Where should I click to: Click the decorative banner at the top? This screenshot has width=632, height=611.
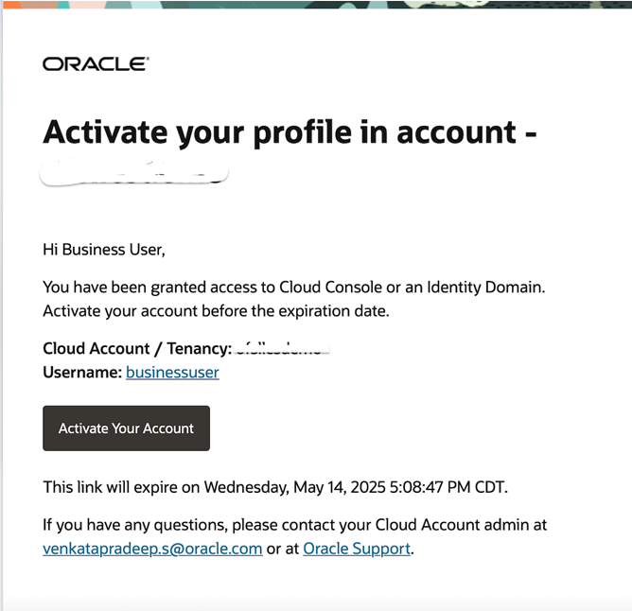point(317,5)
